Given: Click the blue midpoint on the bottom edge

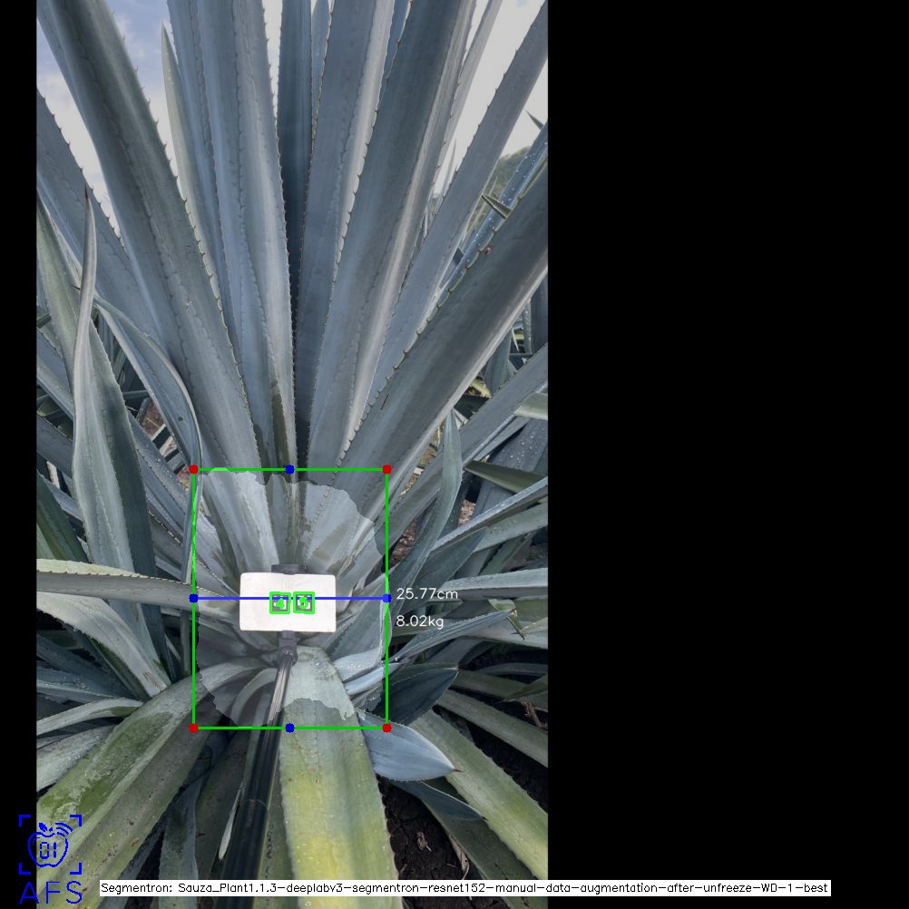Looking at the screenshot, I should tap(290, 728).
